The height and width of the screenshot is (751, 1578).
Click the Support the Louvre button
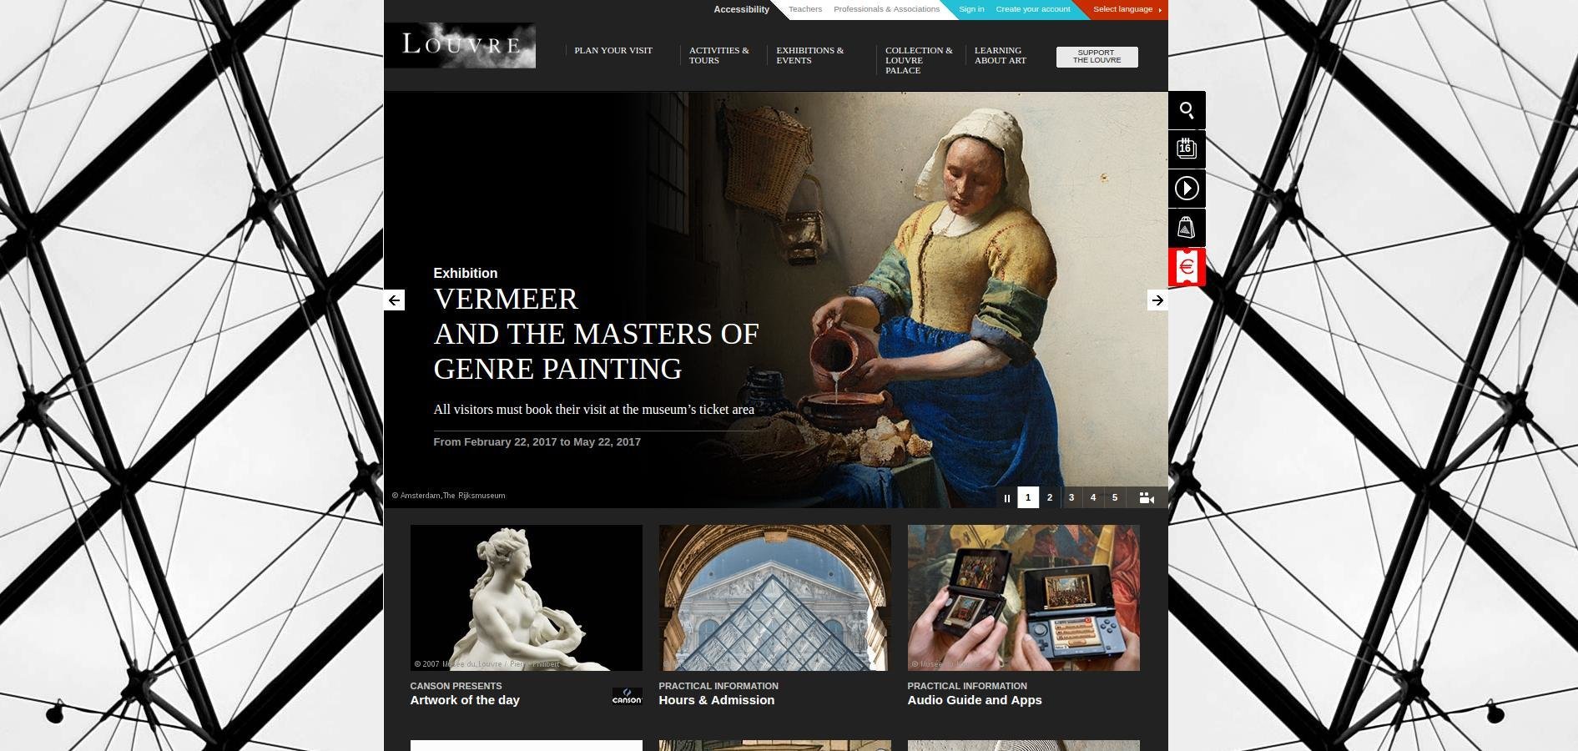click(x=1097, y=57)
